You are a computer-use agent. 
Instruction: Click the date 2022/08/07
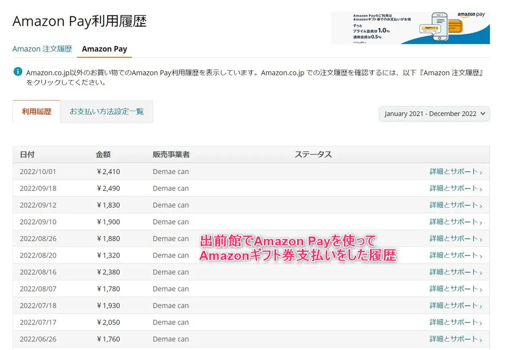[38, 289]
